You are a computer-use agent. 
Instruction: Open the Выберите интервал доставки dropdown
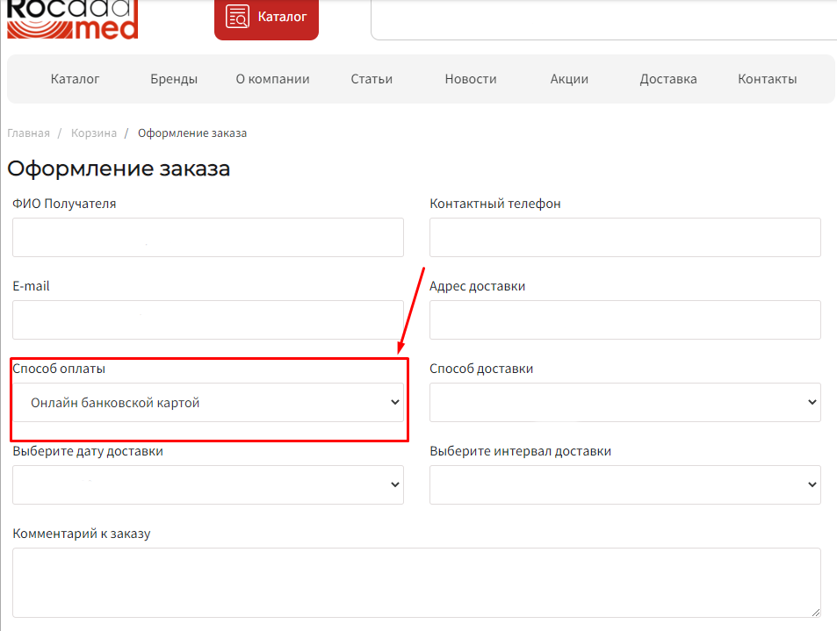[624, 485]
